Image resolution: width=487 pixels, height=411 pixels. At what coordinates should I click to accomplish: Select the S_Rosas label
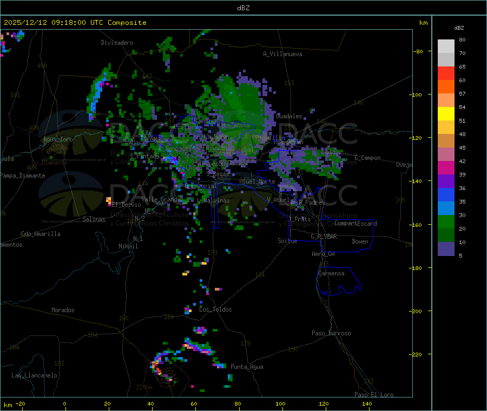point(218,174)
